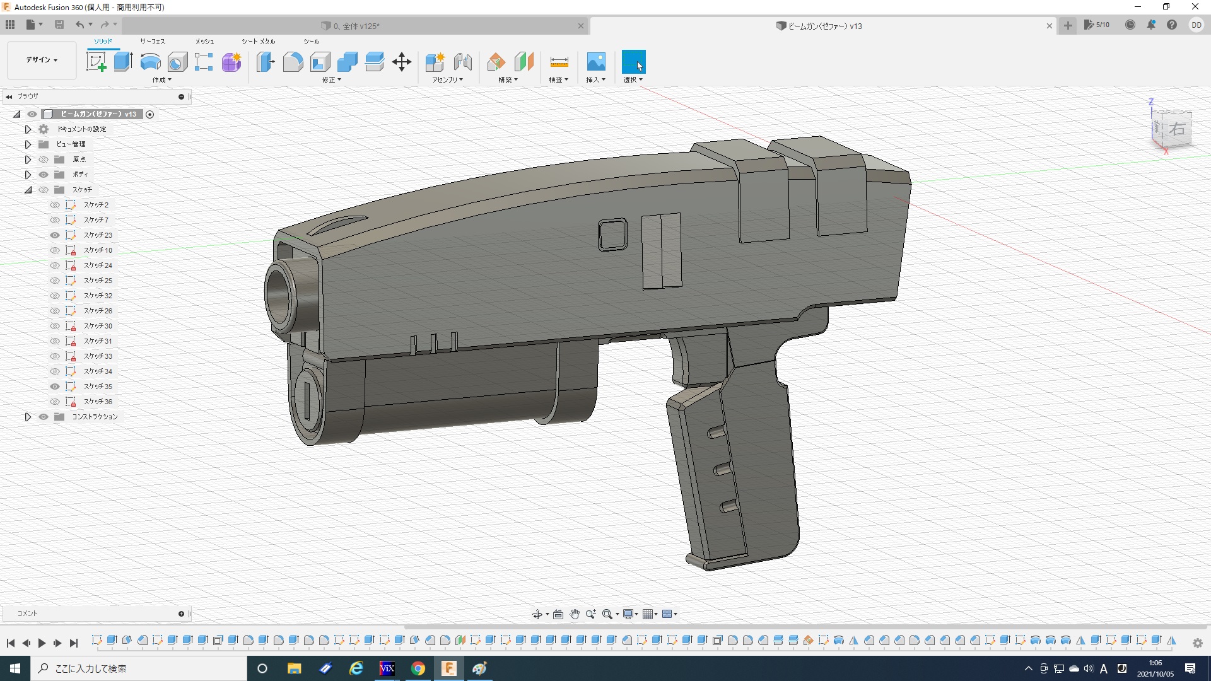The height and width of the screenshot is (681, 1211).
Task: Open Chrome from the Windows taskbar
Action: (x=418, y=668)
